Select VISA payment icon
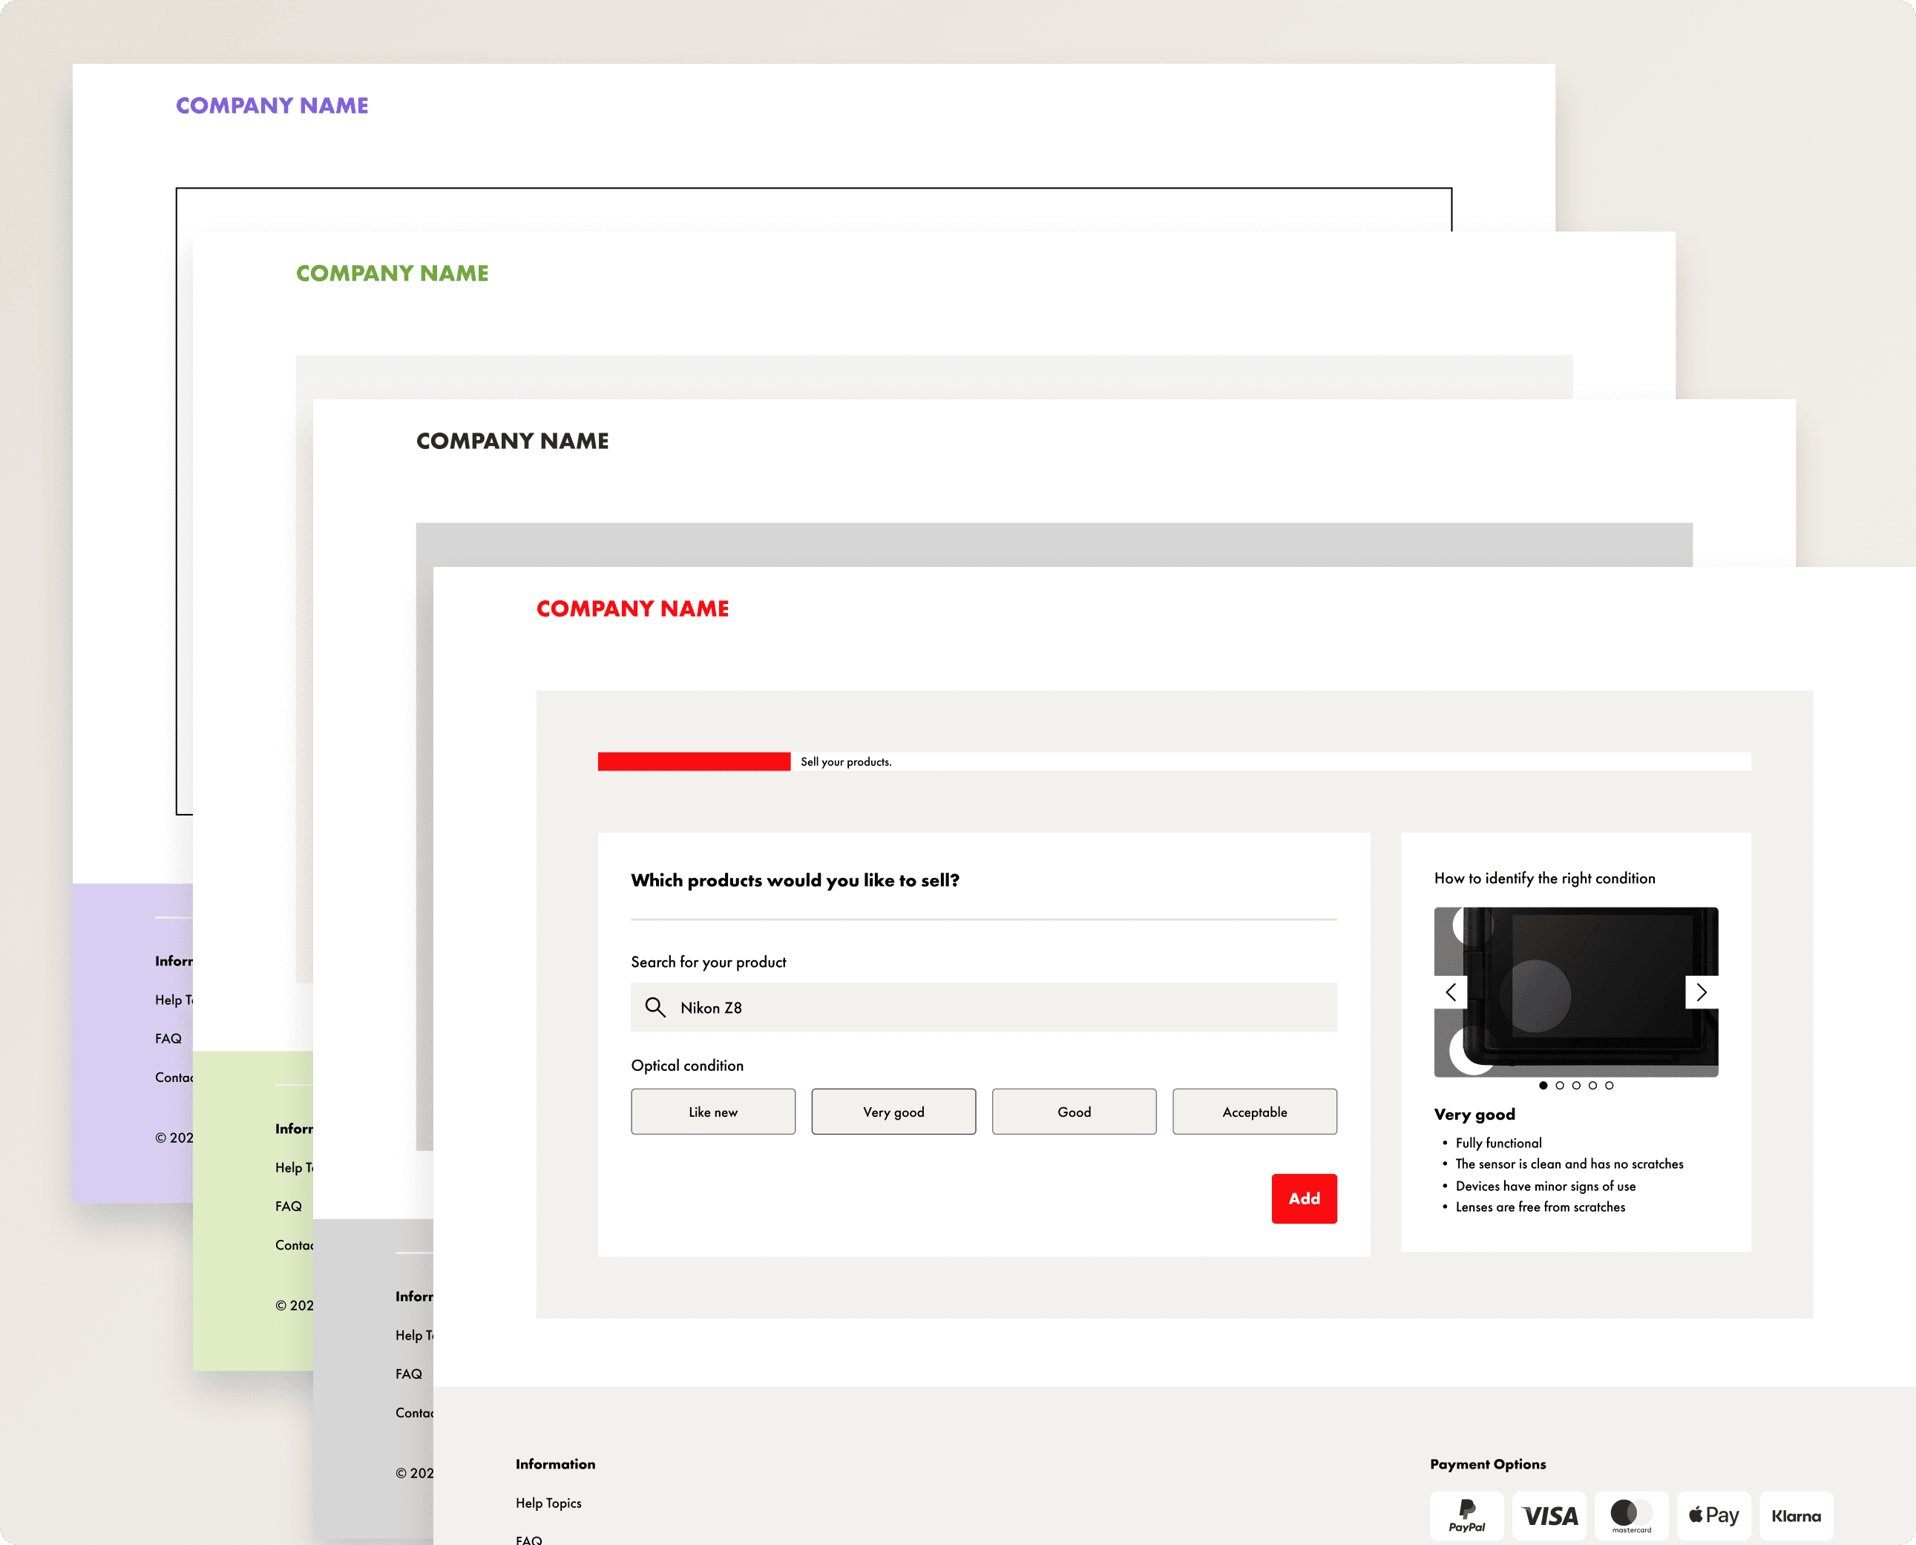This screenshot has width=1916, height=1545. tap(1549, 1515)
